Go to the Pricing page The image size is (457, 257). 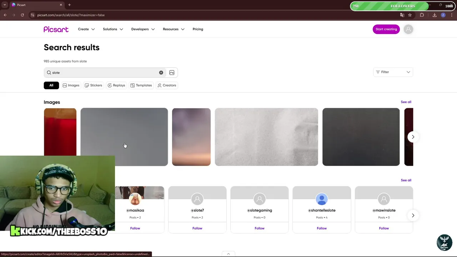(198, 29)
